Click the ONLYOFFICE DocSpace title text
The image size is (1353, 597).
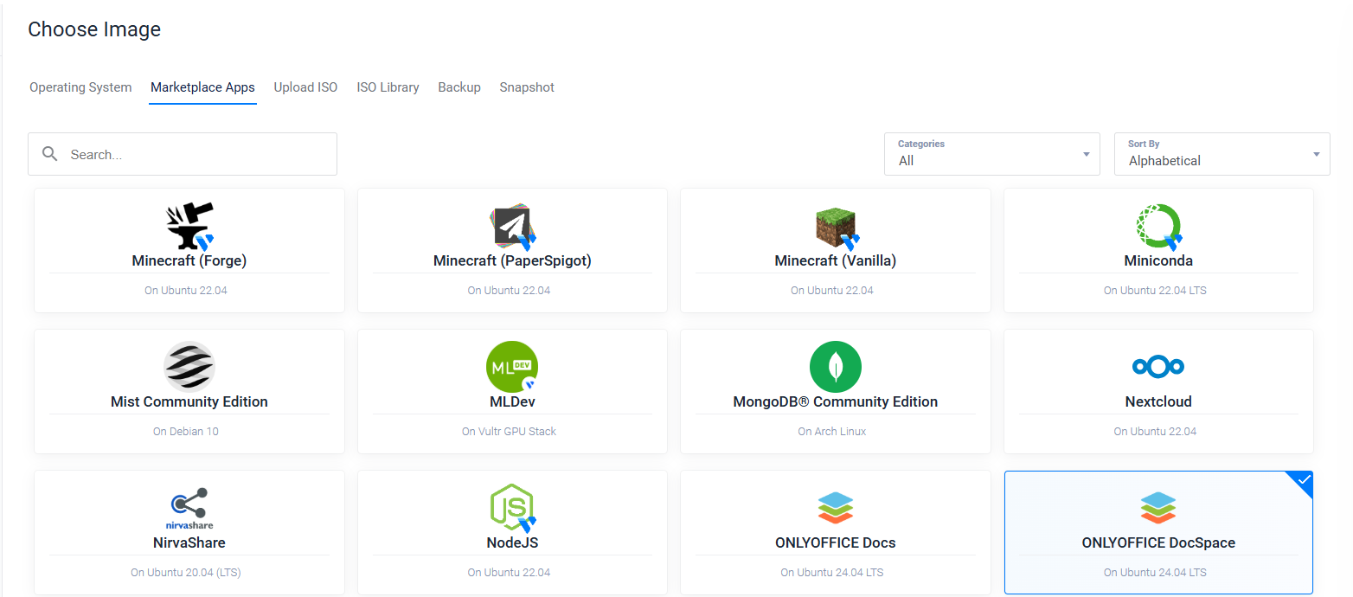coord(1158,542)
